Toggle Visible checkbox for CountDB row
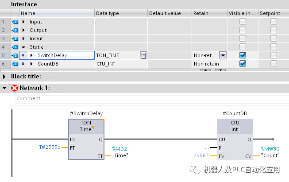The width and height of the screenshot is (289, 182). (x=243, y=64)
